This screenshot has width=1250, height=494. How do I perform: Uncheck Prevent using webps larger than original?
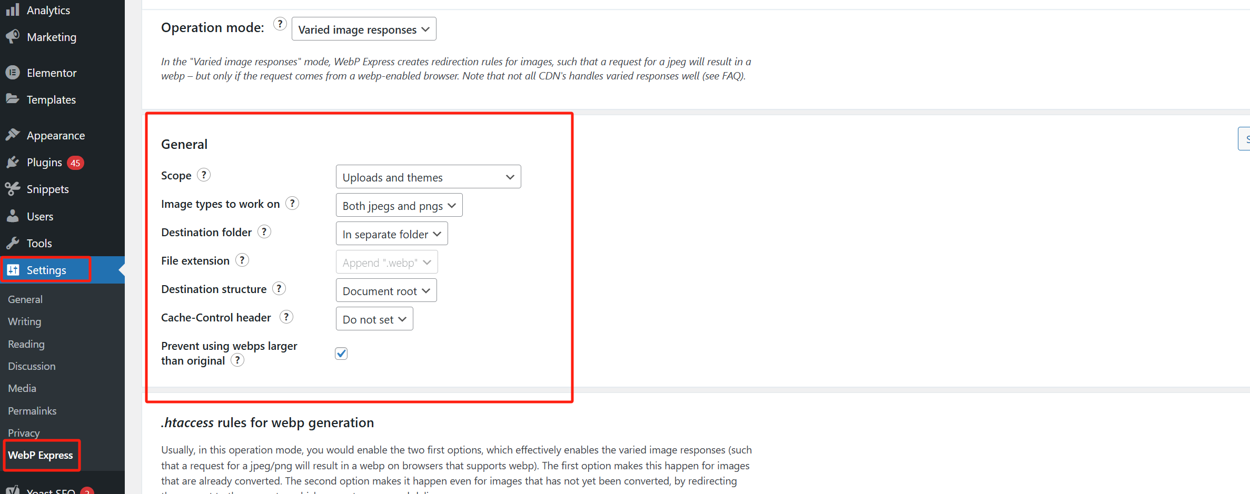coord(341,354)
